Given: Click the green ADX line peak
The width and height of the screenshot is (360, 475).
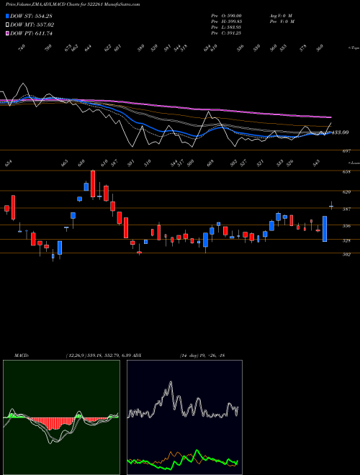Looking at the screenshot, I should (x=197, y=451).
